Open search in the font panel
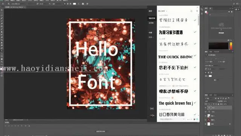The image size is (241, 136). point(191,11)
